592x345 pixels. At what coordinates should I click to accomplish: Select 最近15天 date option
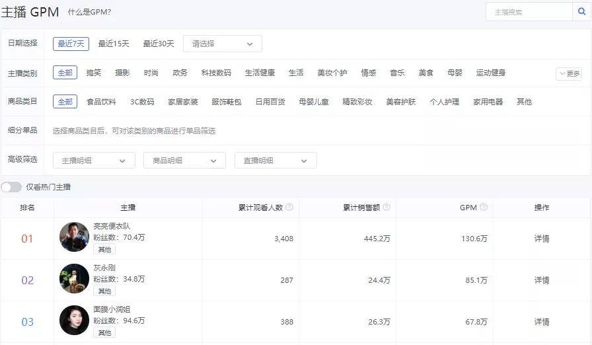[114, 44]
